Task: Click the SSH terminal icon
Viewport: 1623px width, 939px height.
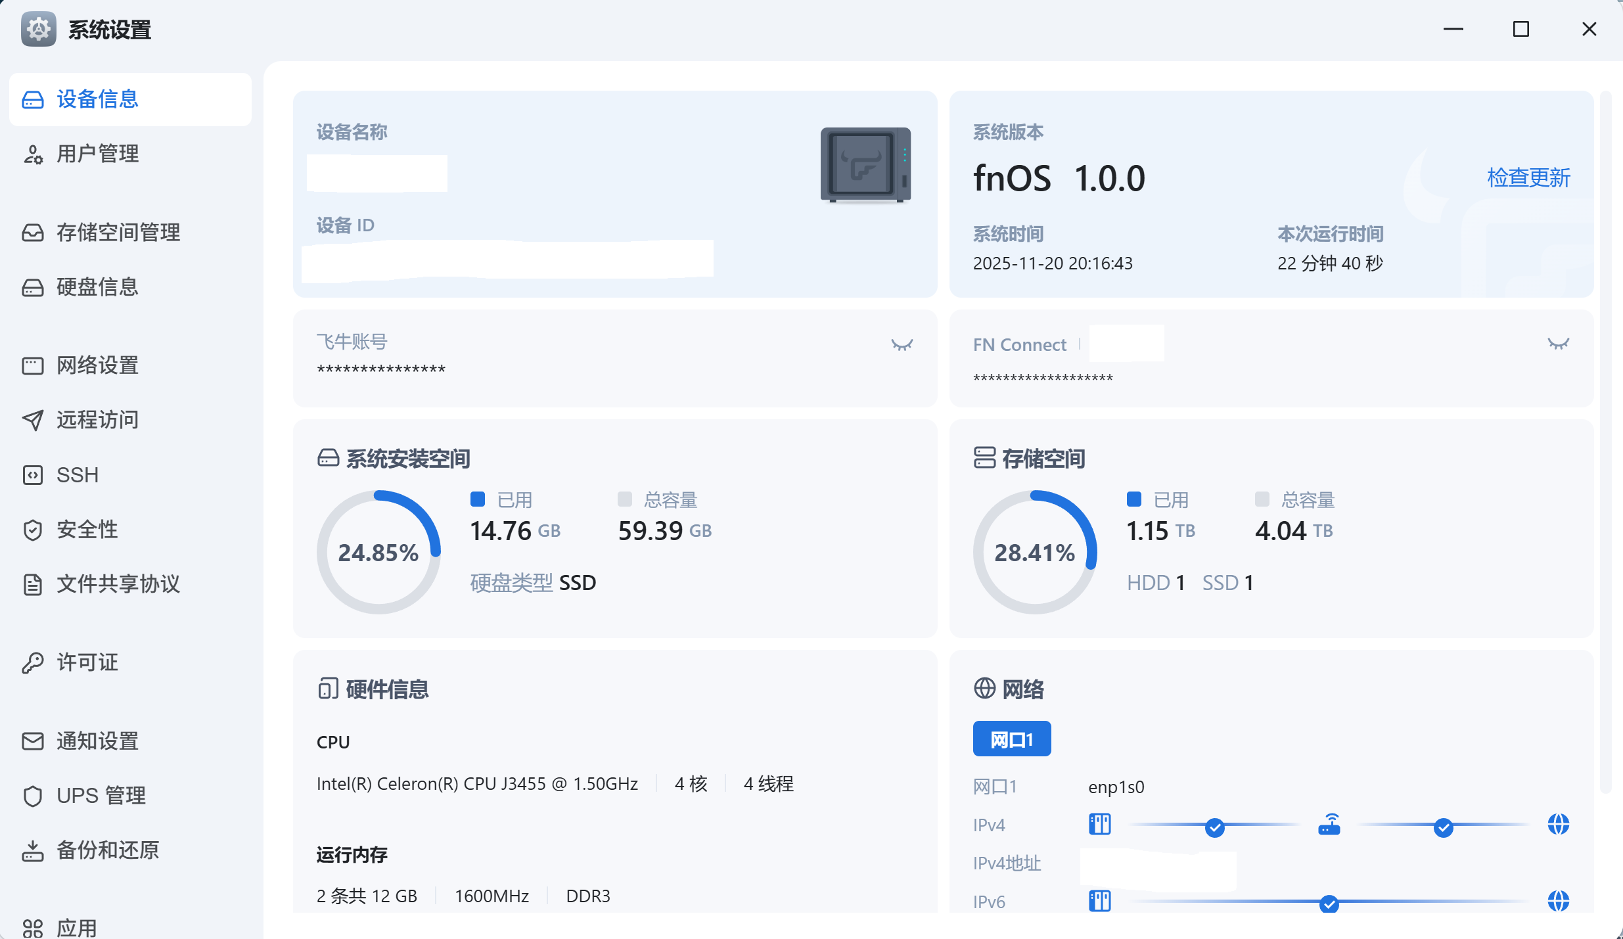Action: tap(33, 475)
